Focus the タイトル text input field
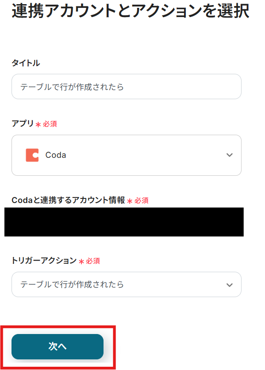The image size is (265, 370). [127, 87]
